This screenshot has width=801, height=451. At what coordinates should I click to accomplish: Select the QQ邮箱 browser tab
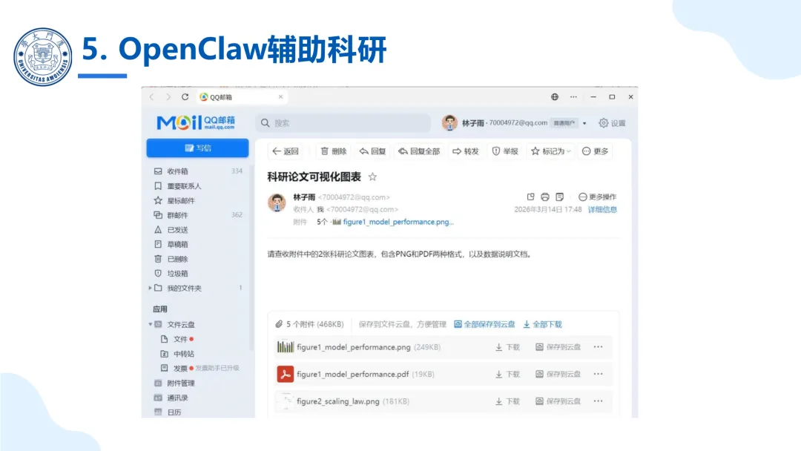click(x=240, y=97)
